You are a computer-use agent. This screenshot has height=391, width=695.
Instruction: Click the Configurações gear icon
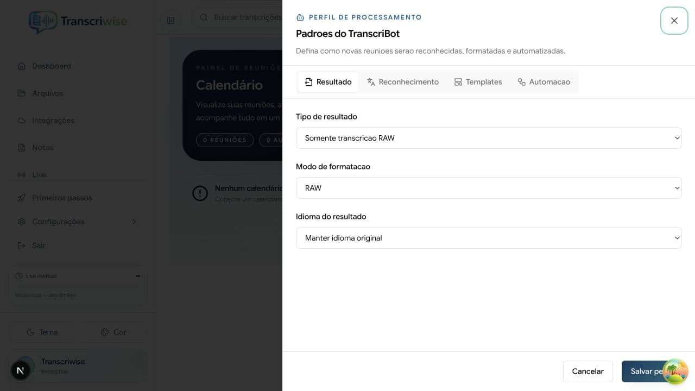[22, 222]
